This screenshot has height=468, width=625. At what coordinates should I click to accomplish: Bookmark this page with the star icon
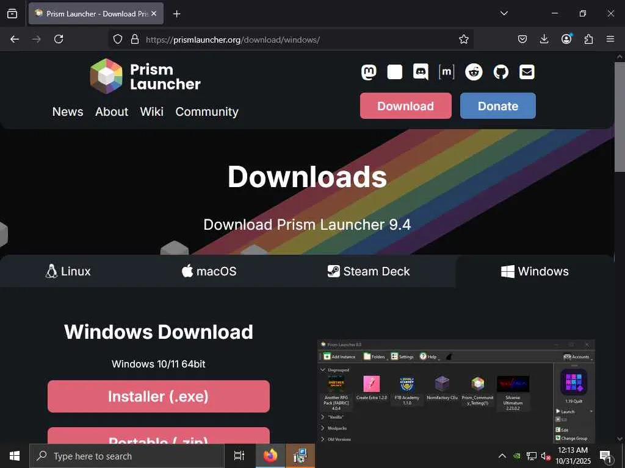464,39
